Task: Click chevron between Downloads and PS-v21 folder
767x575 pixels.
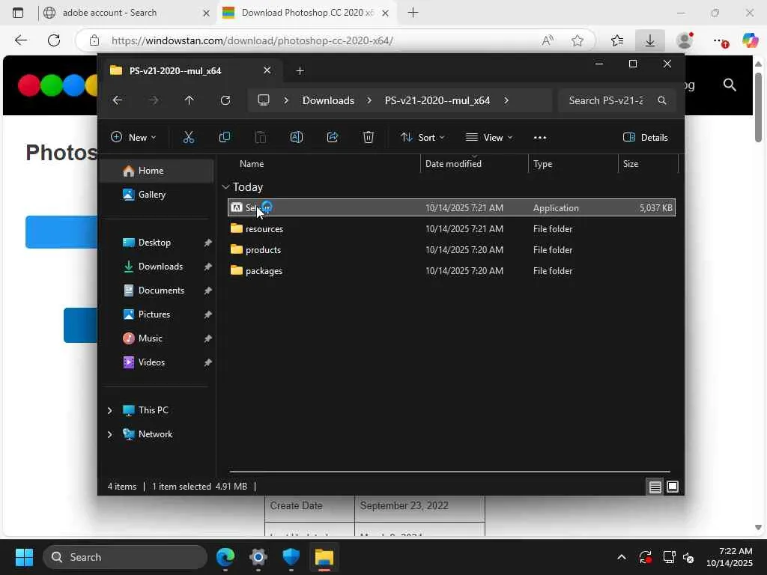Action: tap(369, 100)
